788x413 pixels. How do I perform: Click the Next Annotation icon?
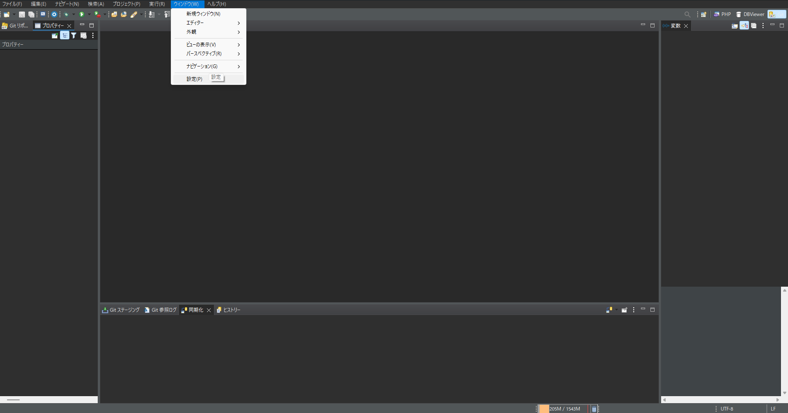click(x=152, y=14)
